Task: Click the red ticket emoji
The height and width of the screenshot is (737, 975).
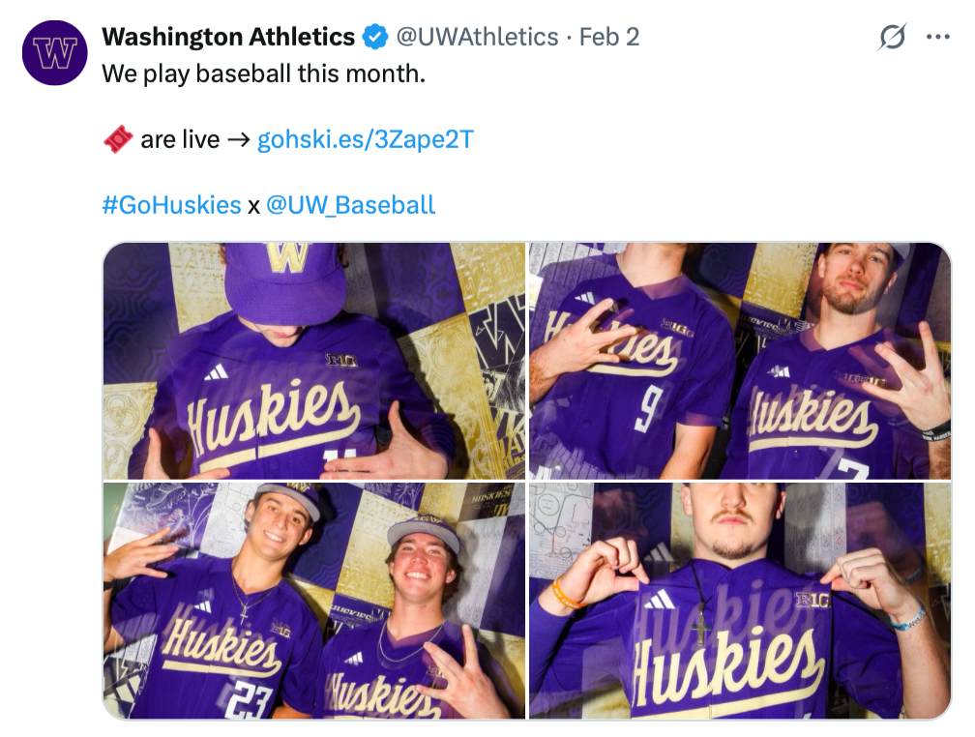Action: point(117,140)
